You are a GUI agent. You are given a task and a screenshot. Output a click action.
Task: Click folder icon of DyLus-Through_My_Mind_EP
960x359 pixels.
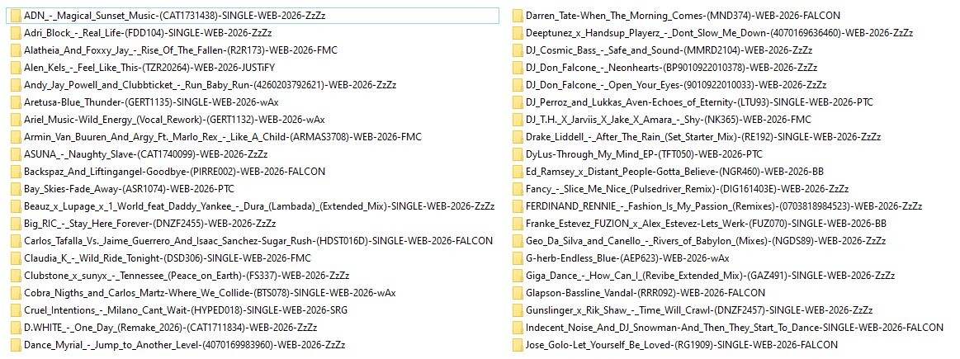pyautogui.click(x=518, y=154)
